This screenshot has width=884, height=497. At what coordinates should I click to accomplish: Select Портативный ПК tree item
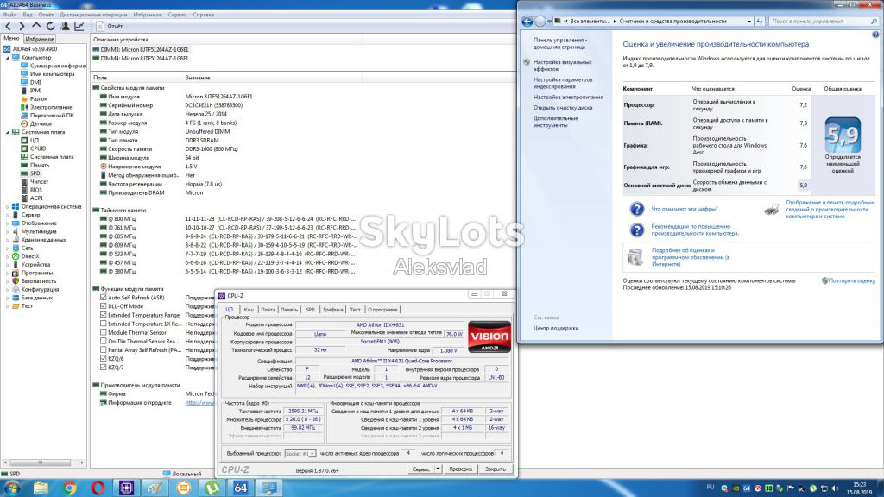pyautogui.click(x=52, y=116)
